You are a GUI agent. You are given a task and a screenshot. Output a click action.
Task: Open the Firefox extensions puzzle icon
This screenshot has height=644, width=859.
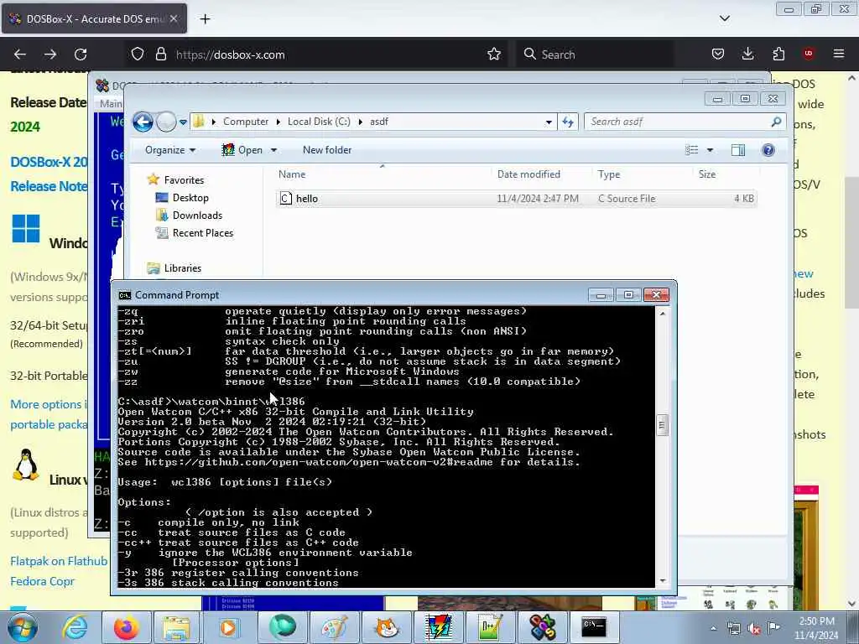coord(778,54)
